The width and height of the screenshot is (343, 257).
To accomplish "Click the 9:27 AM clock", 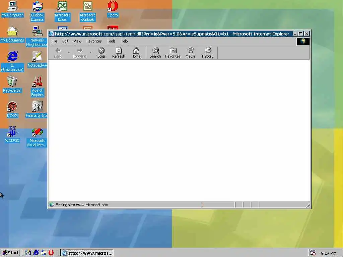I will [x=329, y=253].
